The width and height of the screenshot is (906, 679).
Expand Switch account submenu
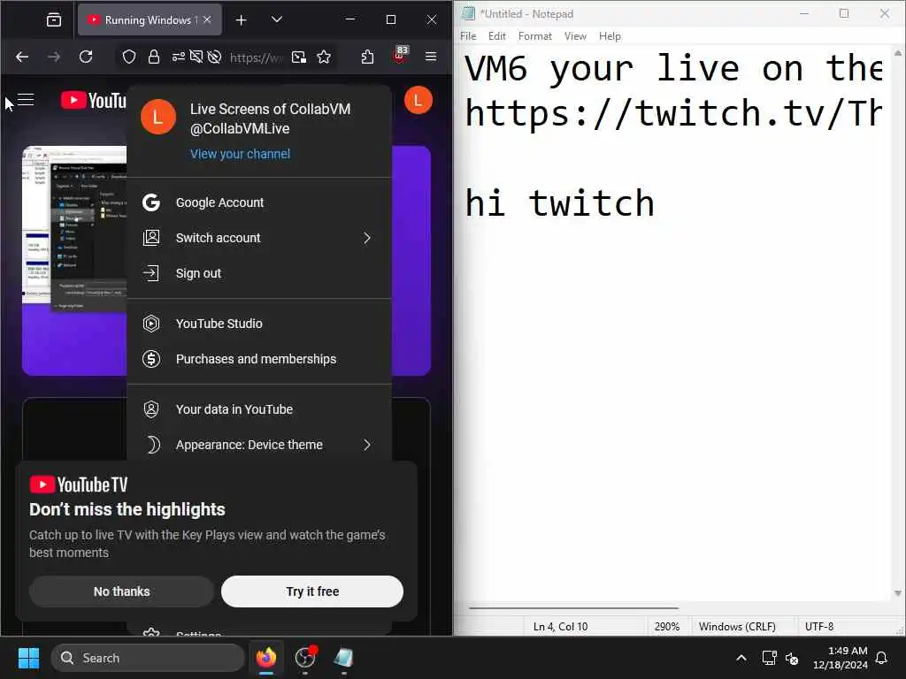click(x=259, y=238)
